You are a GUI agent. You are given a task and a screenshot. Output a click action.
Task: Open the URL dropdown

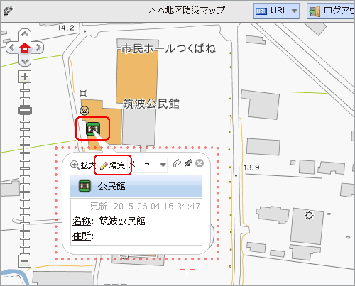pyautogui.click(x=276, y=11)
